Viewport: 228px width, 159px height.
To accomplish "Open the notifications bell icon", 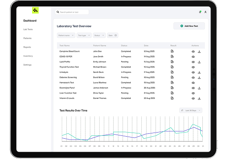I will coord(200,12).
